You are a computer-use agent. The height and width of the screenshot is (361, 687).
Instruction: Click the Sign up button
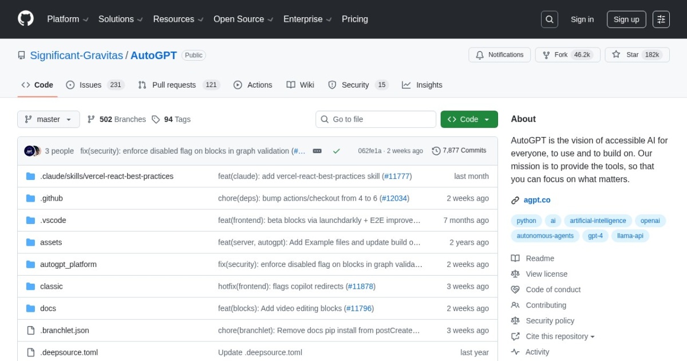(626, 19)
